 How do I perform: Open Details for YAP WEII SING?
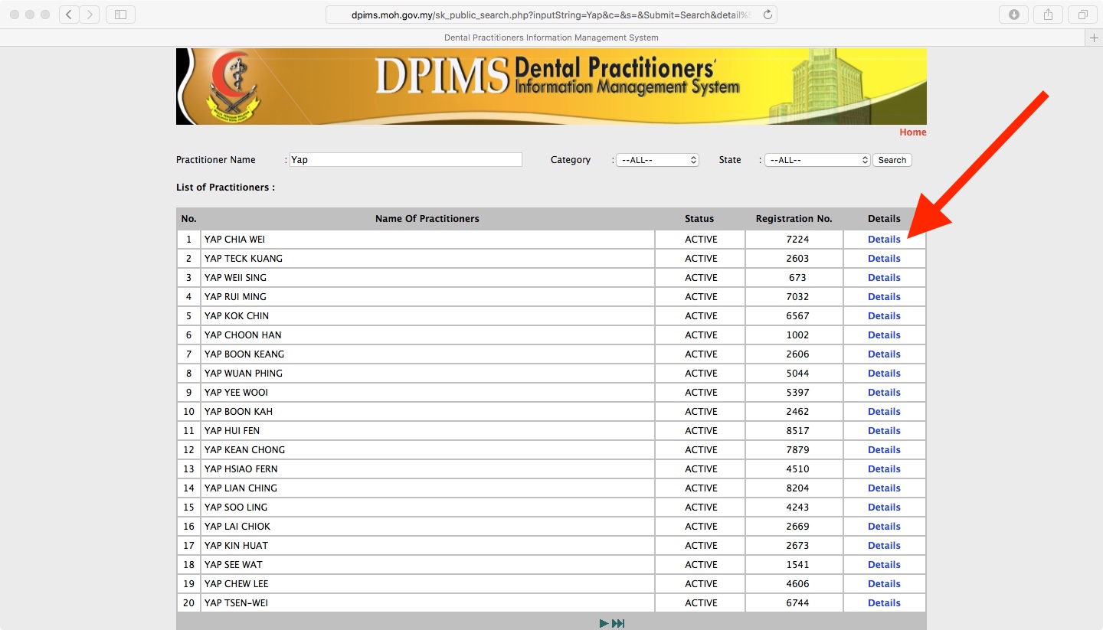884,278
